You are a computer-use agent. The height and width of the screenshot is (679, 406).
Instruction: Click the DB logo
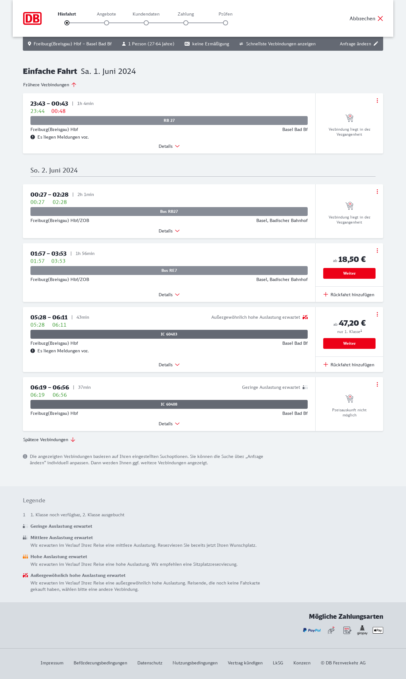(32, 18)
